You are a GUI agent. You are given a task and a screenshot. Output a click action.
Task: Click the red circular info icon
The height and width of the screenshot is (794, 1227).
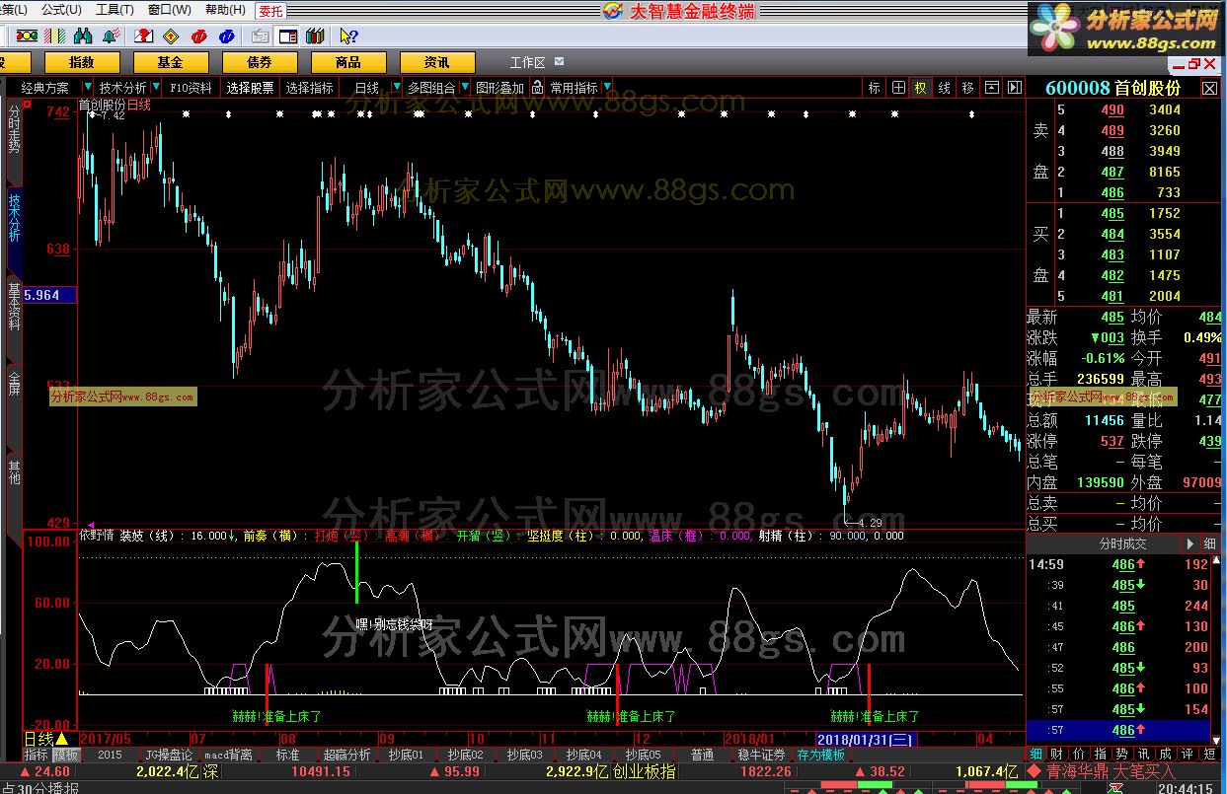(198, 36)
